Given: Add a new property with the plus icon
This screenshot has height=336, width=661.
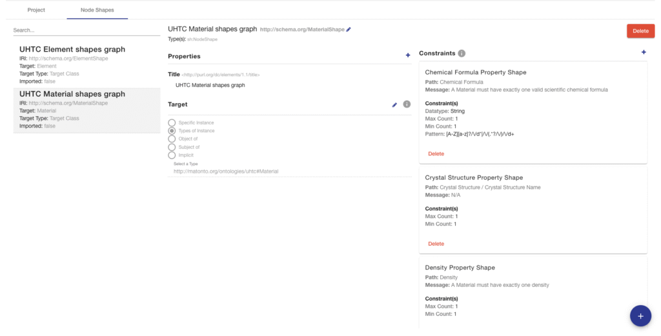Looking at the screenshot, I should pos(407,56).
